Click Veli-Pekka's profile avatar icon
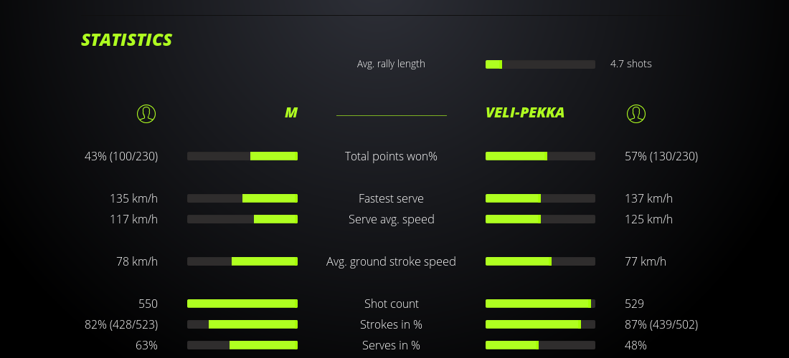The width and height of the screenshot is (789, 358). tap(636, 113)
